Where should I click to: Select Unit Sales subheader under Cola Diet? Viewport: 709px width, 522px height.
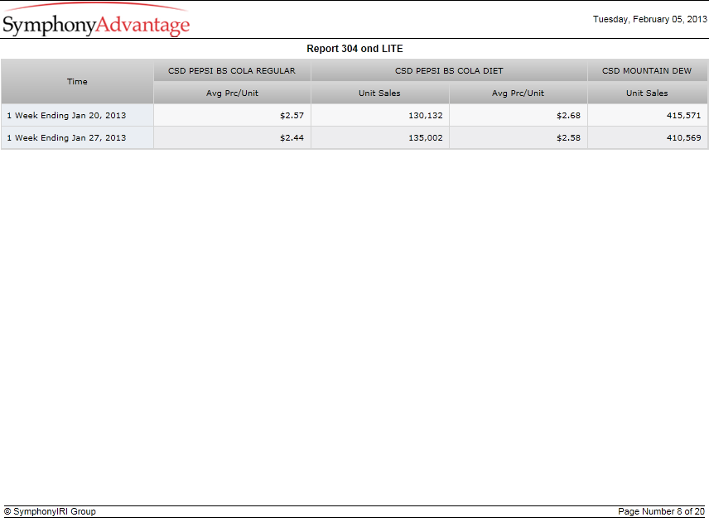[x=380, y=93]
